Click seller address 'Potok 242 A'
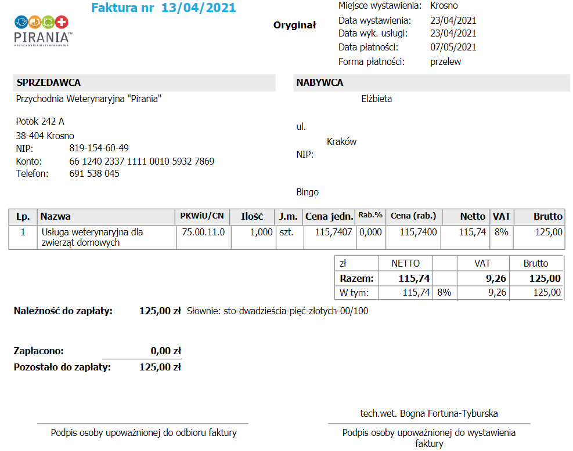This screenshot has width=573, height=451. pyautogui.click(x=40, y=121)
